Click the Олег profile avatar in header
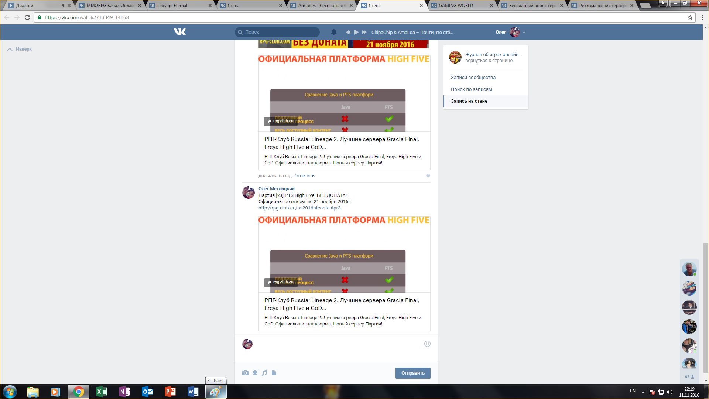 [515, 32]
